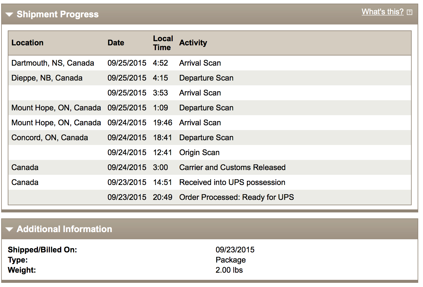Click the Activity column header
Viewport: 423px width, 287px height.
click(x=193, y=43)
